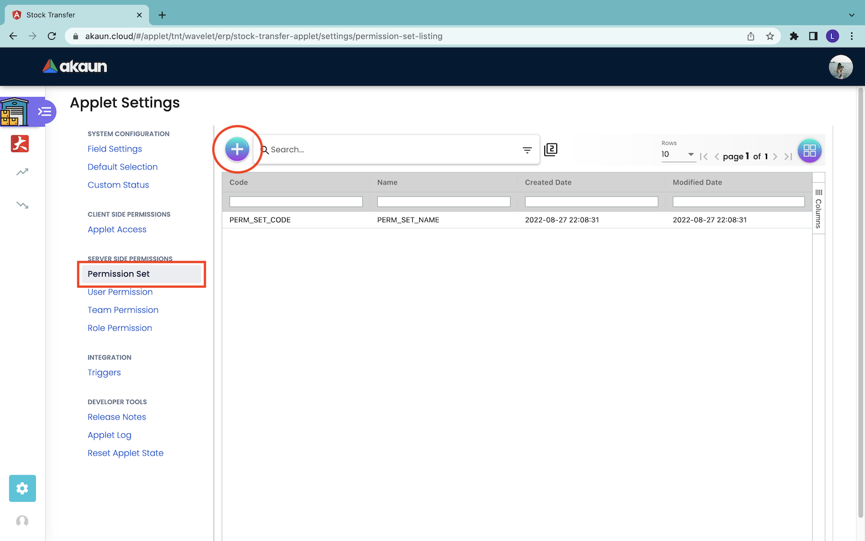865x541 pixels.
Task: Click the Code column filter field
Action: click(x=296, y=202)
